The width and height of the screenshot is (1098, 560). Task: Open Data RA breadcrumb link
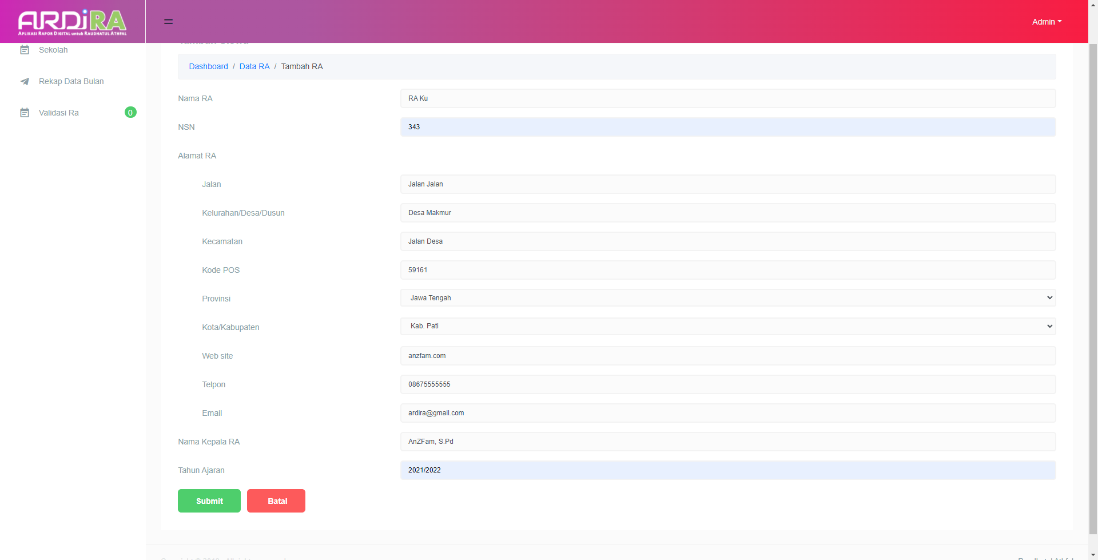click(254, 67)
